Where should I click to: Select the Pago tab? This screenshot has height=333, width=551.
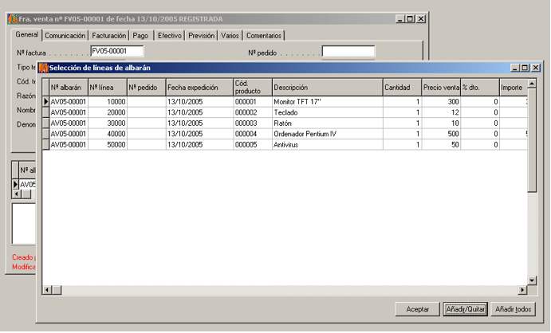coord(140,35)
